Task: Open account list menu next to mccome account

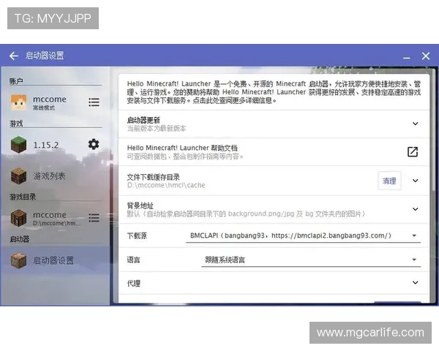Action: 94,102
